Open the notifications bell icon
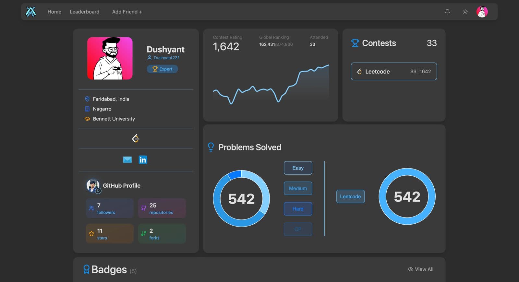 [x=447, y=12]
